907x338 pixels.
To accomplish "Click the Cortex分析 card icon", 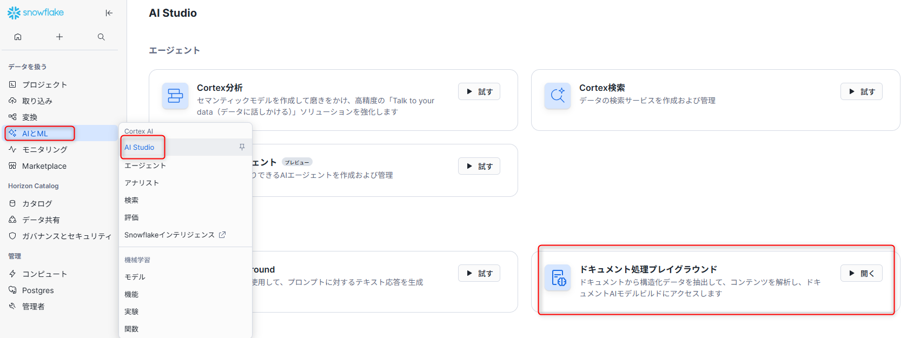I will [175, 96].
